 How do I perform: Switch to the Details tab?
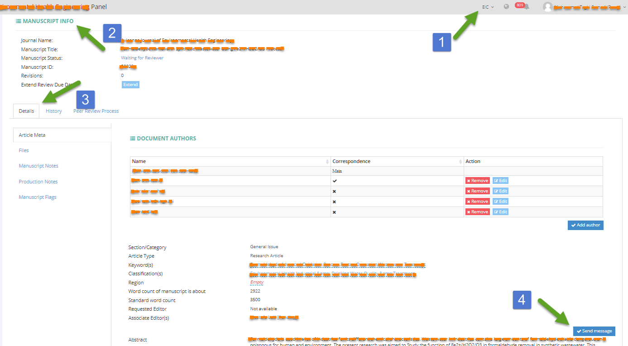(26, 111)
